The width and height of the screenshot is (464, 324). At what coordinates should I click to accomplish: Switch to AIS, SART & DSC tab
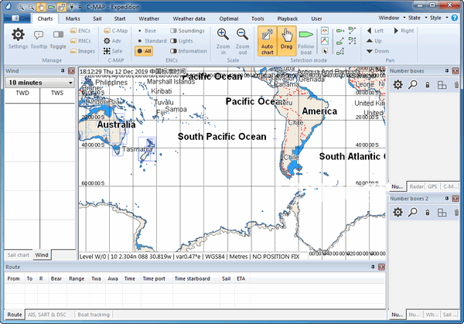(x=47, y=315)
